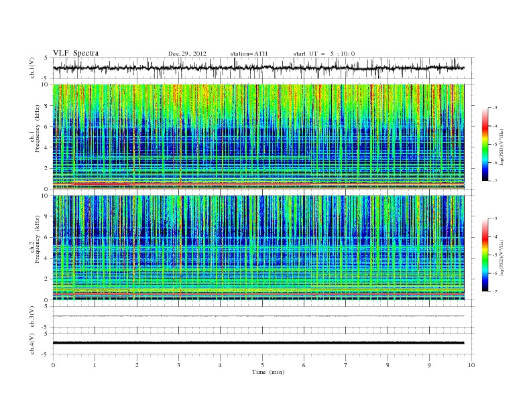
Task: Click the ch.3 voltage waveform trace
Action: (x=258, y=316)
